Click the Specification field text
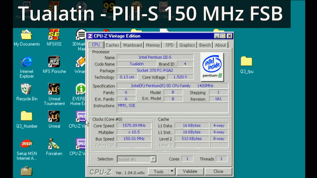The image size is (317, 178). [172, 86]
